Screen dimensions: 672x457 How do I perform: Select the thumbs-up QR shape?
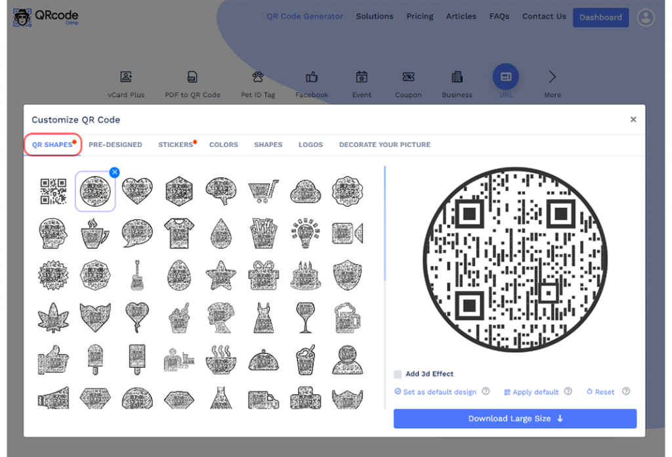coord(53,359)
